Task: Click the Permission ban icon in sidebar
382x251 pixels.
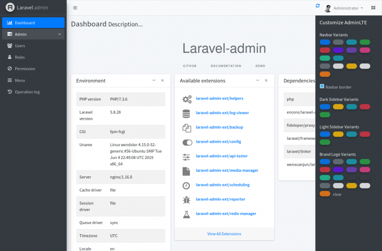Action: pyautogui.click(x=10, y=69)
